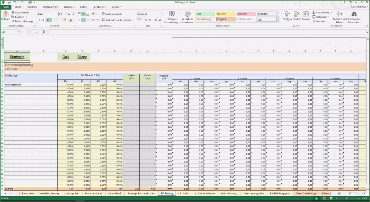Apply yellow fill color bucket
370x202 pixels.
coord(64,20)
